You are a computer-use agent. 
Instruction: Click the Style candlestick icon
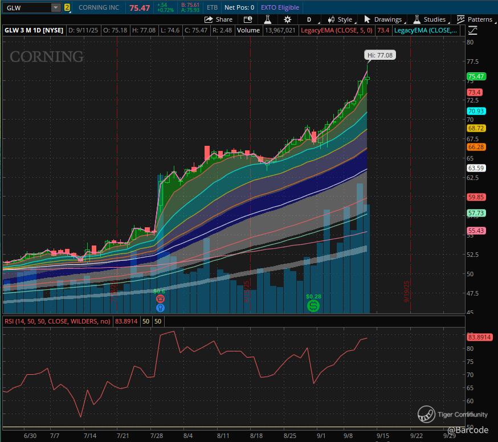pyautogui.click(x=331, y=19)
